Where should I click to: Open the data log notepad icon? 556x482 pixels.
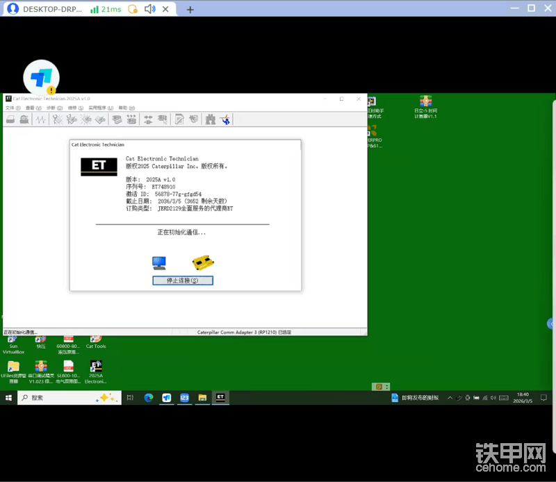179,119
